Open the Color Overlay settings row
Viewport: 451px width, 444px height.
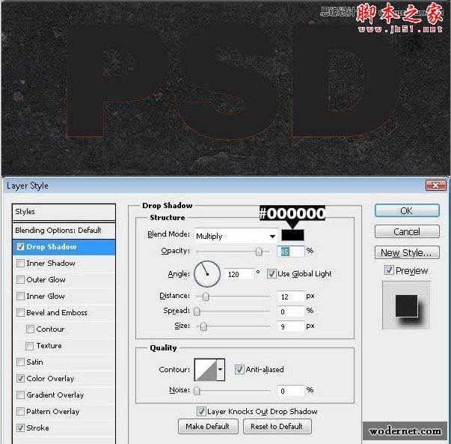(x=64, y=379)
